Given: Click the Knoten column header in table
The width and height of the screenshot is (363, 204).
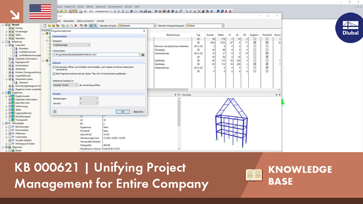Looking at the screenshot, I should (210, 35).
